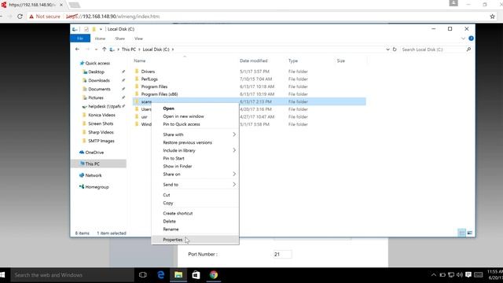
Task: Click Local Disk (C:) in the breadcrumb
Action: (x=156, y=50)
